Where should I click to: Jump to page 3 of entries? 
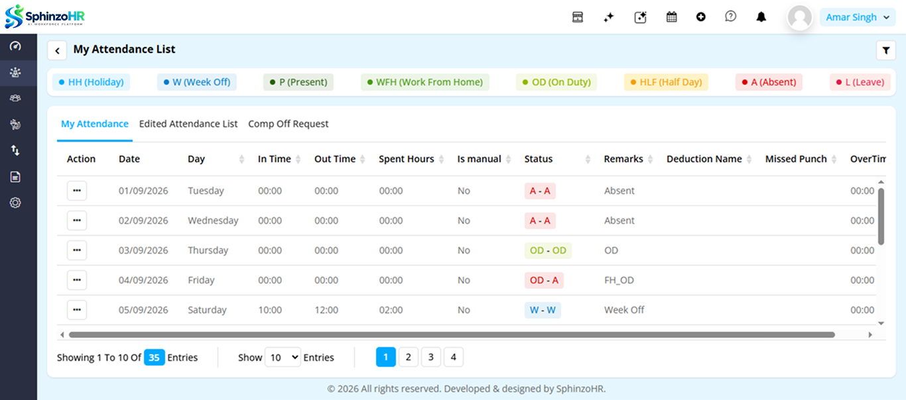431,358
